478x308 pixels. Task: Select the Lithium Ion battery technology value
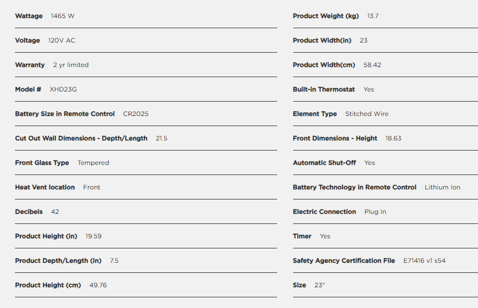[x=442, y=187]
